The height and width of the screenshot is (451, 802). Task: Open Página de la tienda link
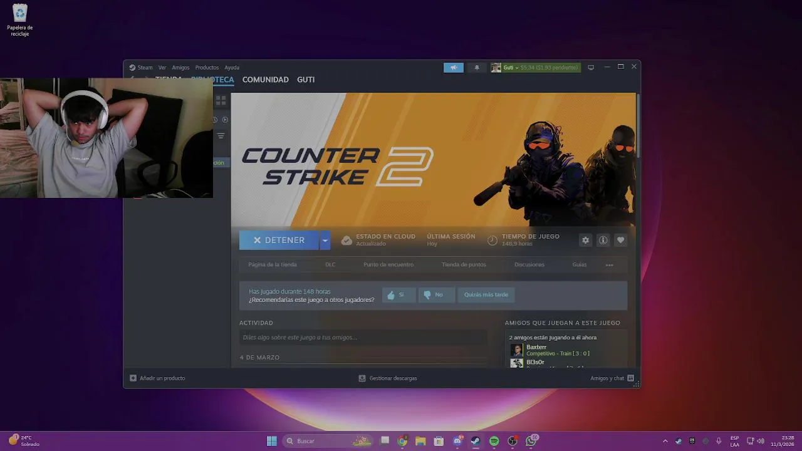pos(273,264)
